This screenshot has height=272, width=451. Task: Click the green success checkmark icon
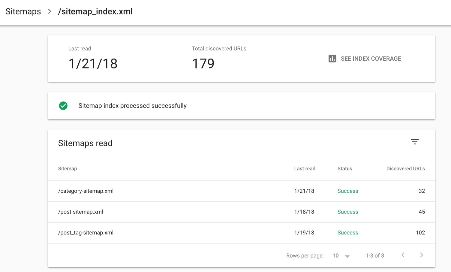[63, 106]
